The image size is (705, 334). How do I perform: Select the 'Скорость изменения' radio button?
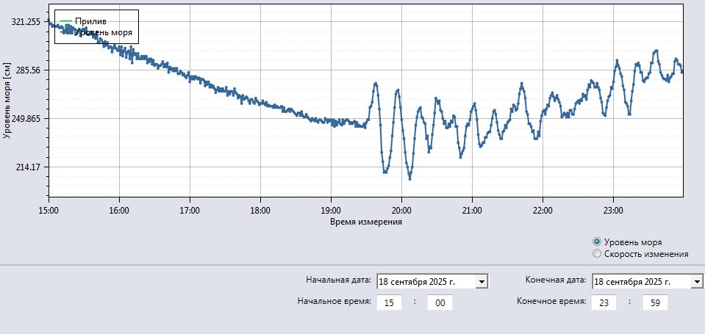(x=597, y=254)
